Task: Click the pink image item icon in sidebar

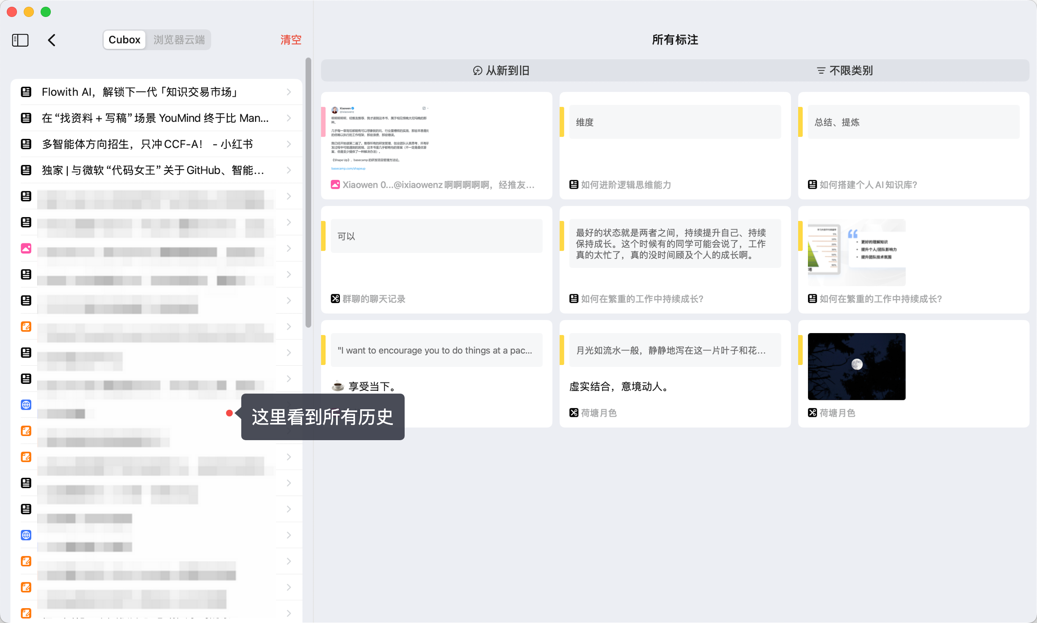Action: (26, 248)
